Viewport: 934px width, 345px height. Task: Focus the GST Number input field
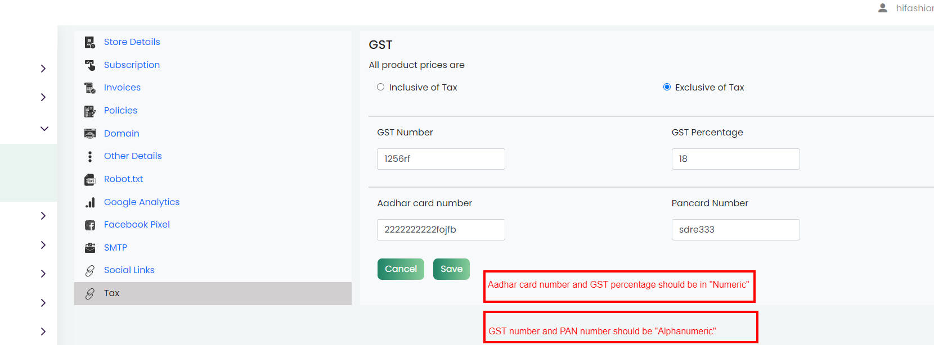(x=441, y=159)
